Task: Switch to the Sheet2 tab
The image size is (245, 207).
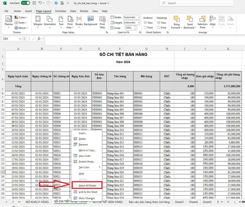Action: [x=179, y=202]
